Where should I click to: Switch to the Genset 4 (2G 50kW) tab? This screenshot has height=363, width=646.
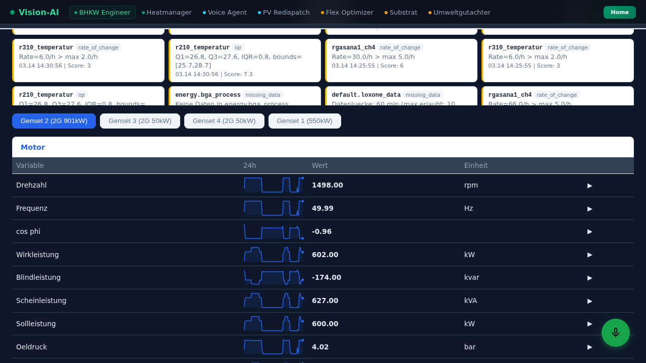[x=224, y=121]
